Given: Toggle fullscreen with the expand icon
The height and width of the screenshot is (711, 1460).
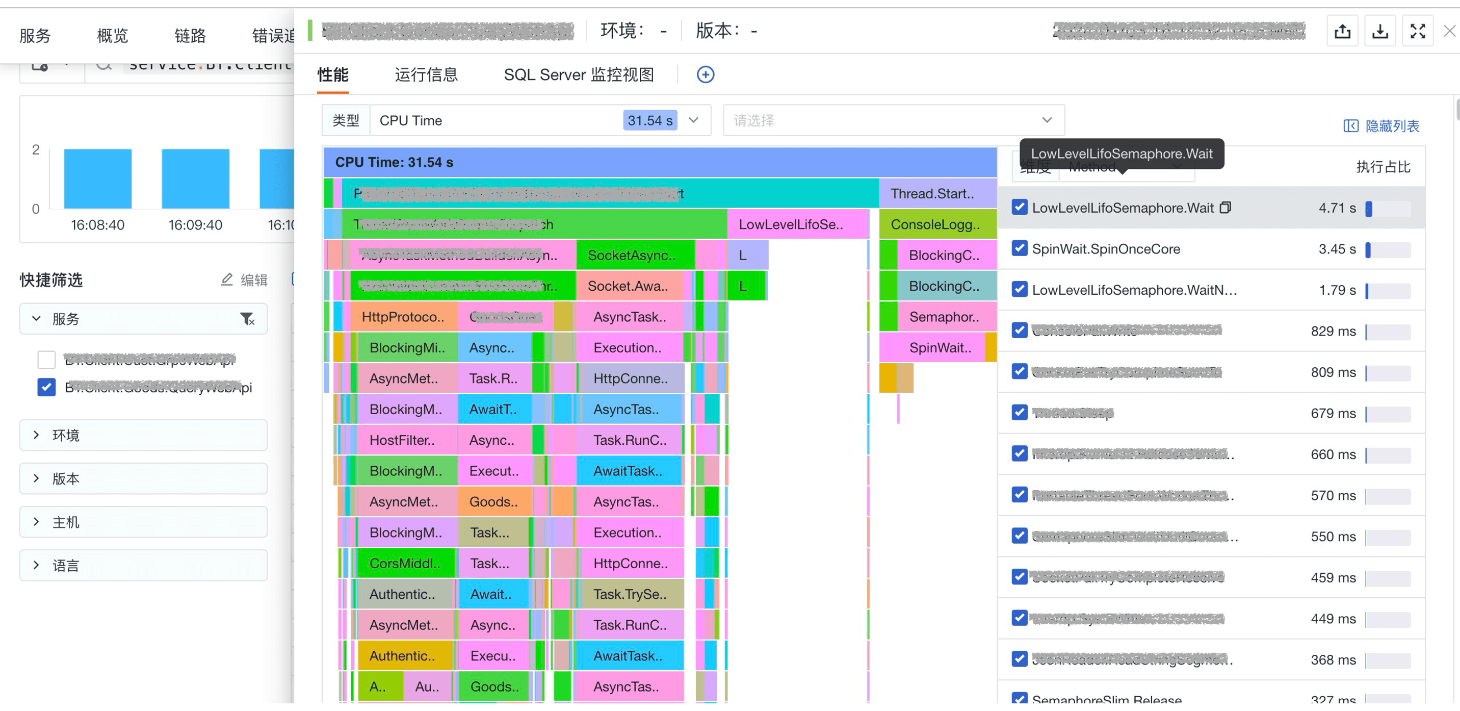Looking at the screenshot, I should tap(1418, 31).
